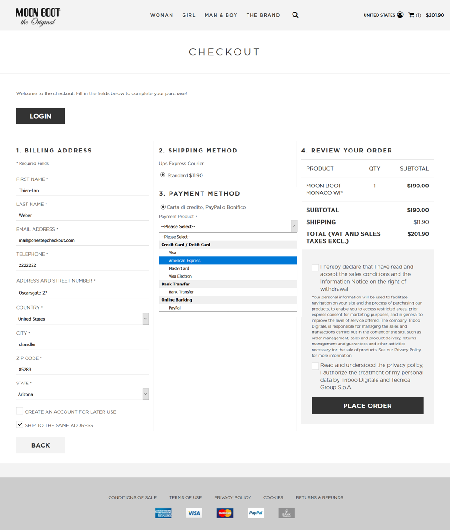Image resolution: width=450 pixels, height=530 pixels.
Task: Click the American Express footer icon
Action: [x=163, y=513]
